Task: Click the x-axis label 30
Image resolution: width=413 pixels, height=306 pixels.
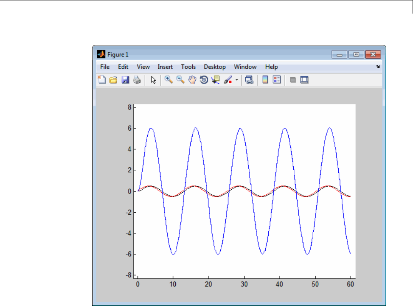Action: click(244, 284)
